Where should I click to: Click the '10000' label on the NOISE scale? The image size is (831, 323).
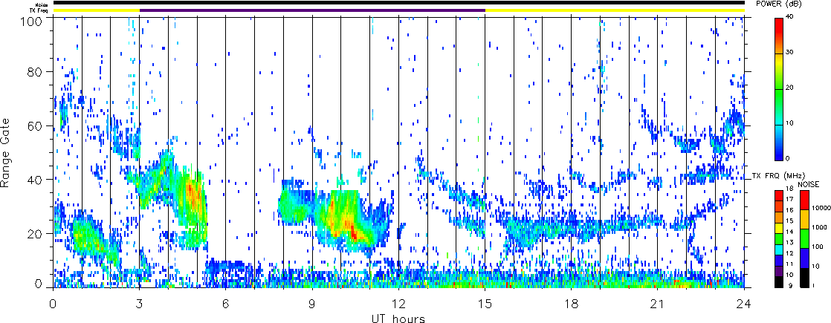821,208
